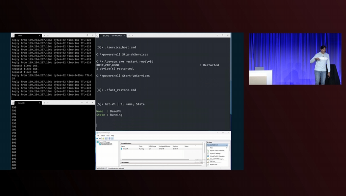The image size is (346, 196).
Task: Open the File menu in Hyper-V Manager
Action: coord(98,136)
